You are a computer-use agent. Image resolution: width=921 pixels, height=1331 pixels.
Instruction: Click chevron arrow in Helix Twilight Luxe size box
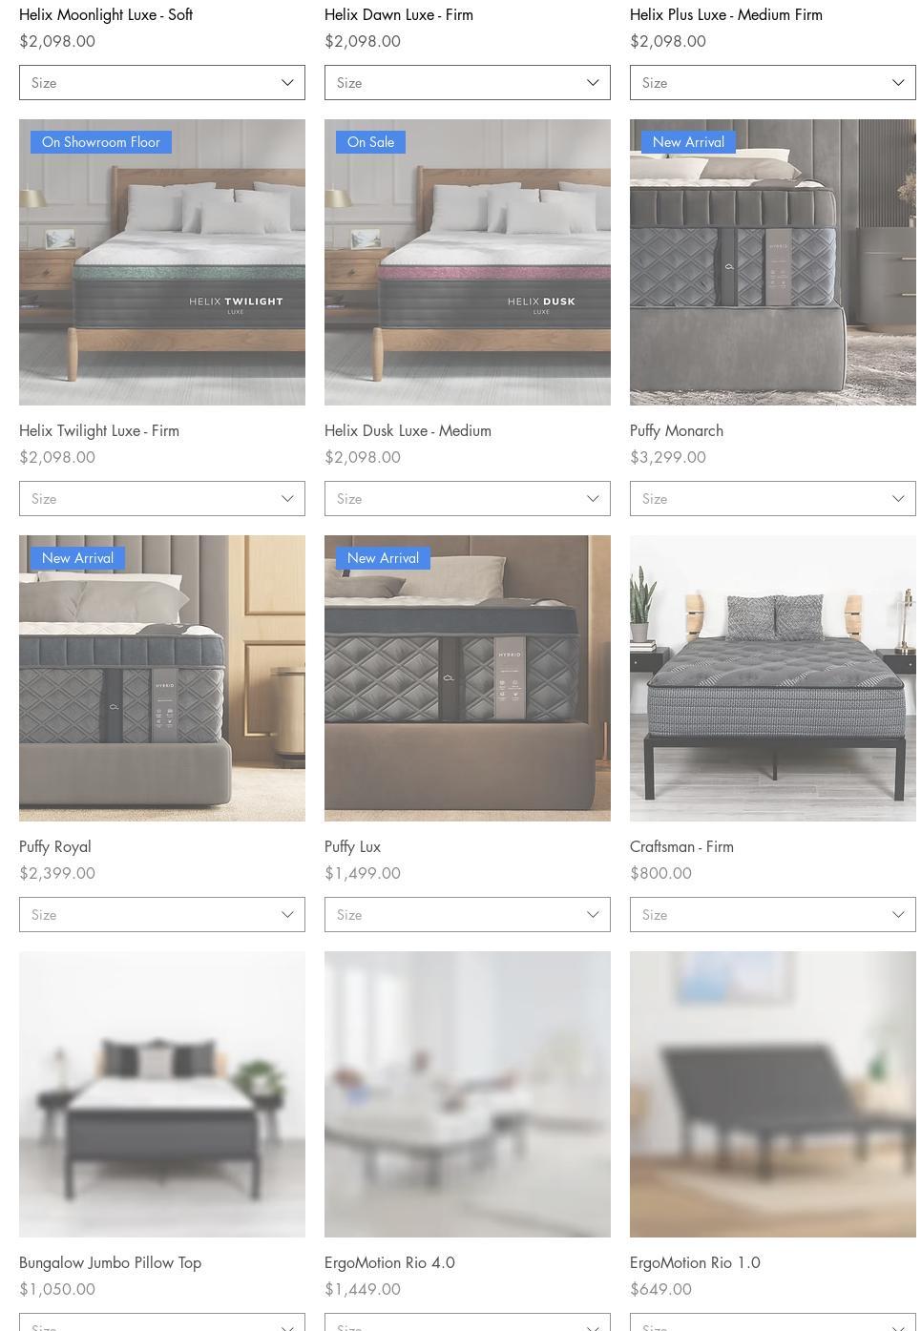pos(287,499)
